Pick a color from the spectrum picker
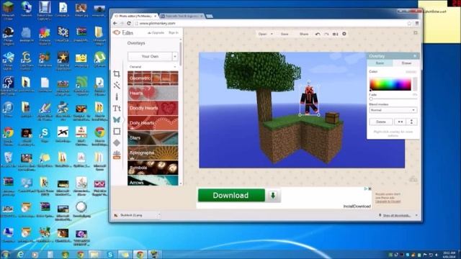The height and width of the screenshot is (259, 461). point(390,84)
